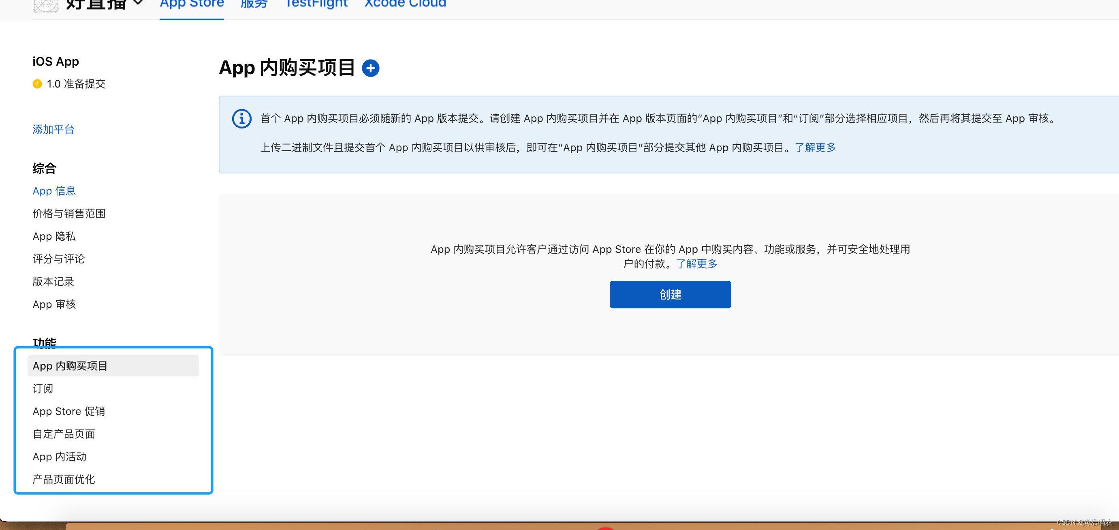Open the Xcode Cloud tab
The height and width of the screenshot is (530, 1119).
pyautogui.click(x=404, y=4)
